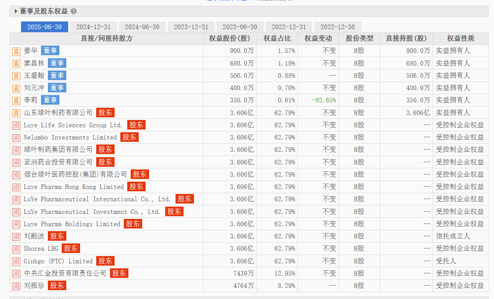Switch to the 2024-12-31 tab
The width and height of the screenshot is (494, 299).
pos(93,27)
